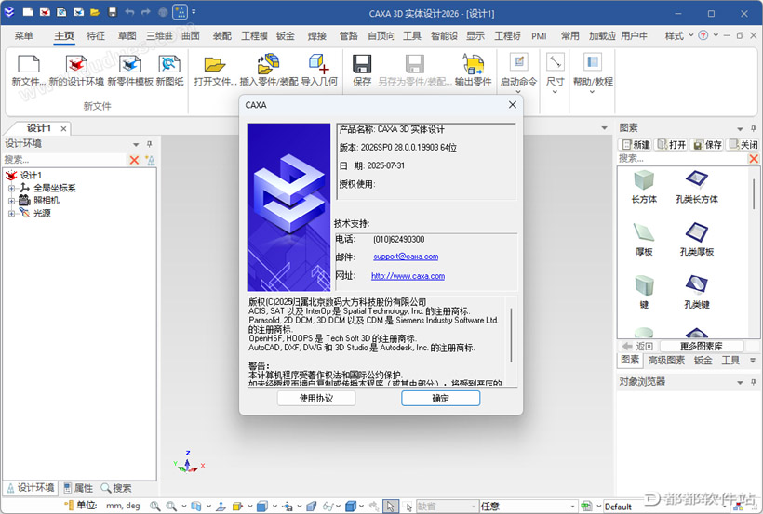Switch to the 草图 ribbon tab

coord(127,36)
